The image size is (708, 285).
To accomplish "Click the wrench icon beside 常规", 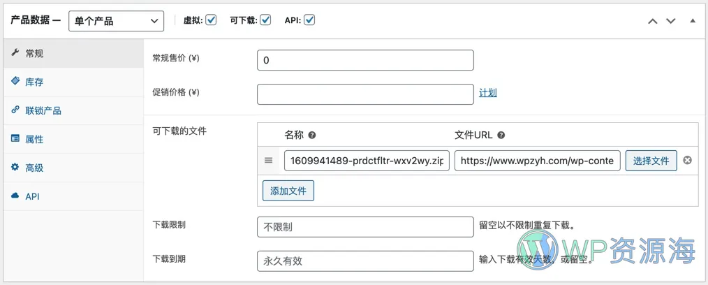I will (x=15, y=53).
